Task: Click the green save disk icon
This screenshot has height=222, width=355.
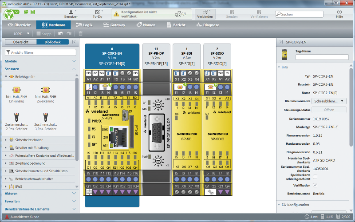Action: tap(33, 12)
